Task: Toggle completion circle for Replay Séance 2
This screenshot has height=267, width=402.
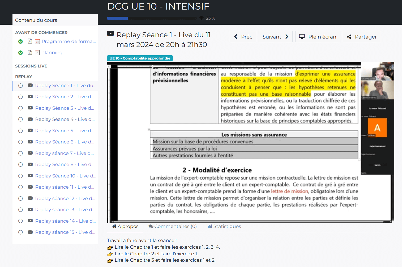Action: click(20, 97)
